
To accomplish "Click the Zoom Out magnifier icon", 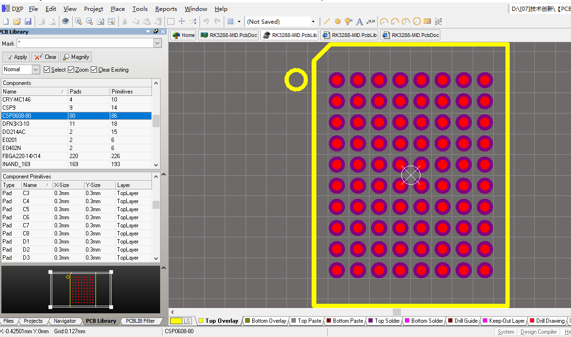I will click(89, 21).
